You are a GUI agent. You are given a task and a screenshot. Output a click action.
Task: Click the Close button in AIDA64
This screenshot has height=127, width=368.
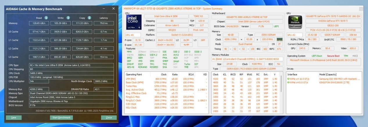(x=109, y=118)
